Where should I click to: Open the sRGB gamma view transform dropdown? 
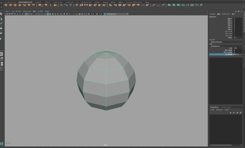(117, 14)
